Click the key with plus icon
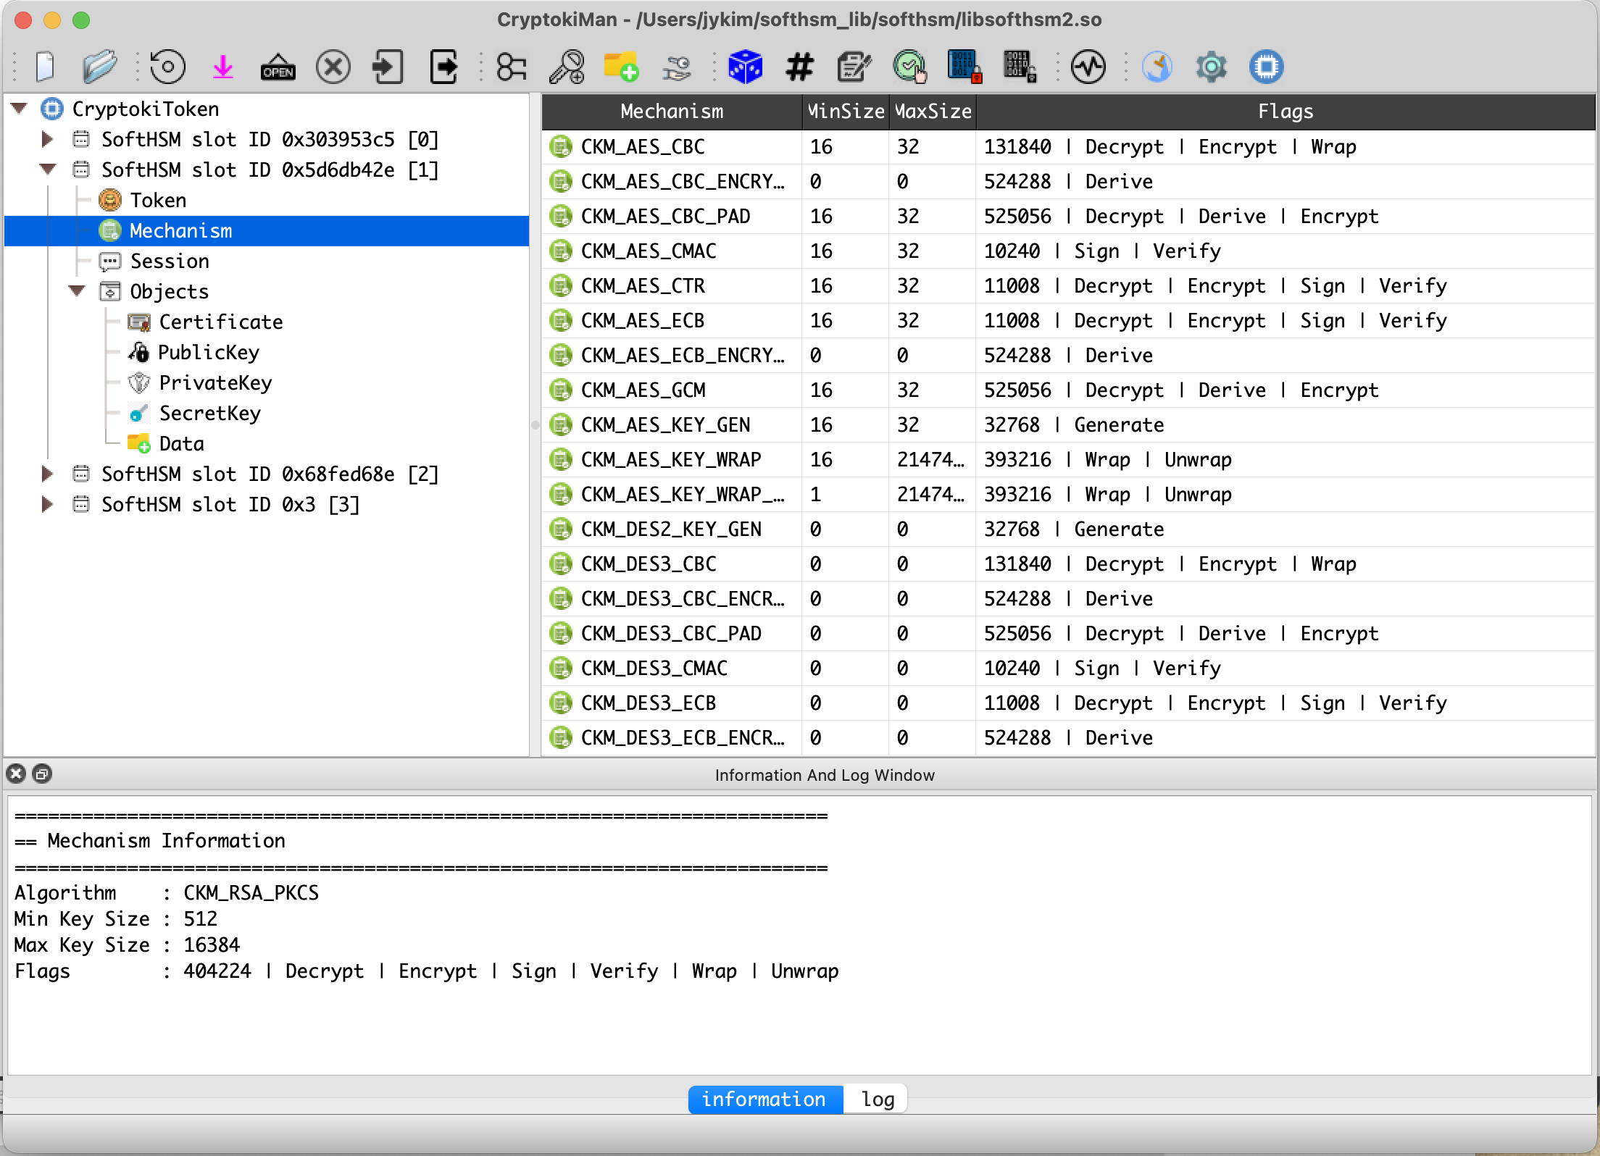The width and height of the screenshot is (1600, 1156). 566,67
